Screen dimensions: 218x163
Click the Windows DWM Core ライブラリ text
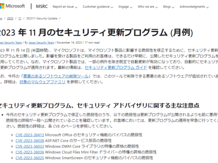(73, 146)
